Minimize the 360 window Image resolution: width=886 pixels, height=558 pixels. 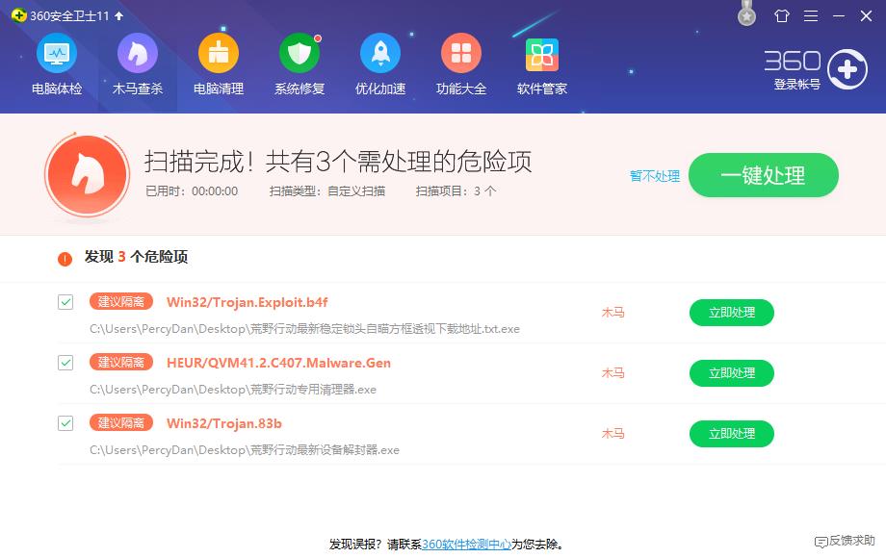click(839, 15)
